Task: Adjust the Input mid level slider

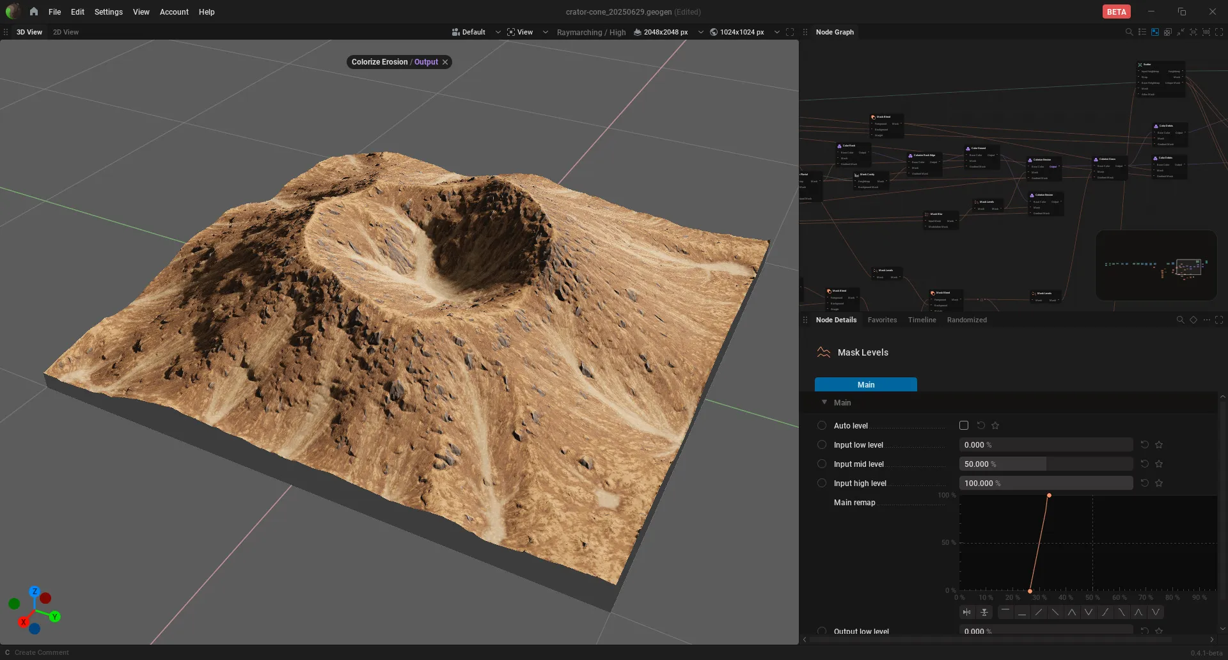Action: pyautogui.click(x=1046, y=464)
